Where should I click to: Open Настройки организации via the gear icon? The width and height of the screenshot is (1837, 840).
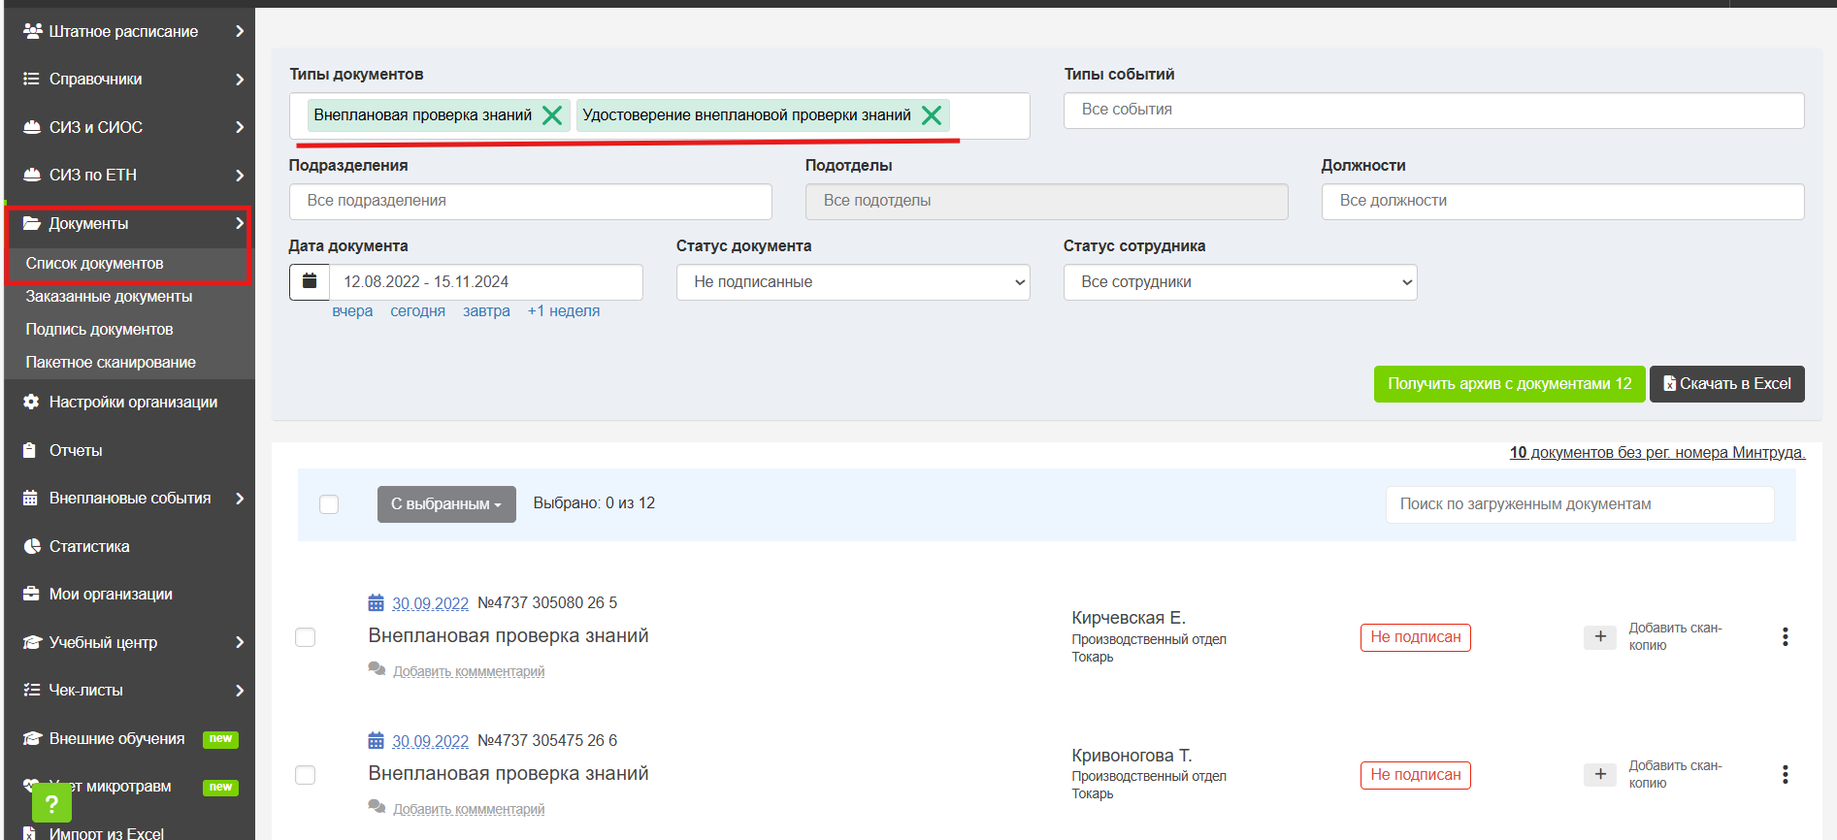(31, 402)
